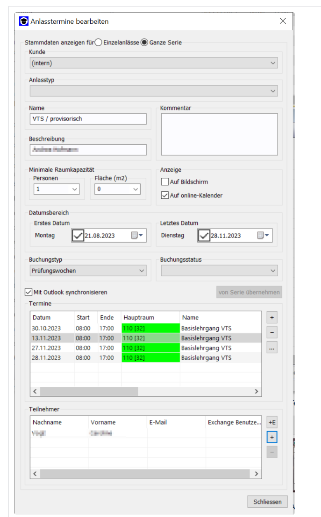The image size is (321, 517).
Task: Close the Anlasstermine bearbeiten dialog
Action: 283,21
